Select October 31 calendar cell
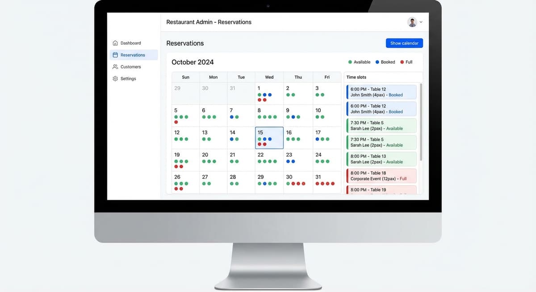 pos(327,182)
